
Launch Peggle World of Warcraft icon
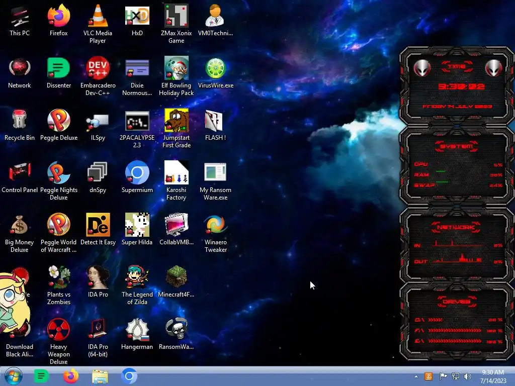[x=58, y=233]
